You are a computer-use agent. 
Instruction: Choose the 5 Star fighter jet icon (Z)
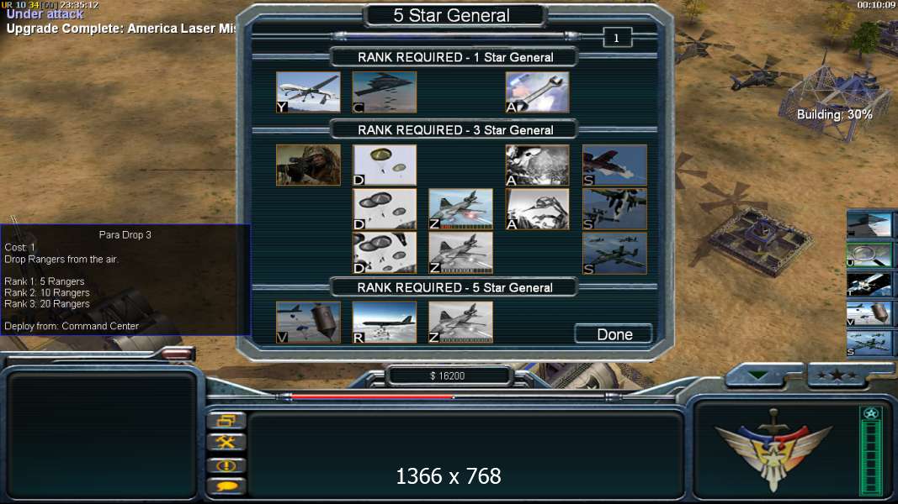pos(460,323)
